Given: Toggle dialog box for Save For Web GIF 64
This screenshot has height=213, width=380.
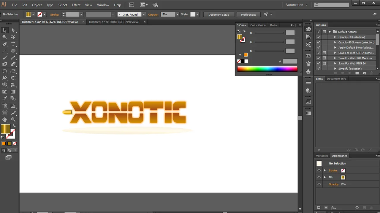Looking at the screenshot, I should coord(324,53).
